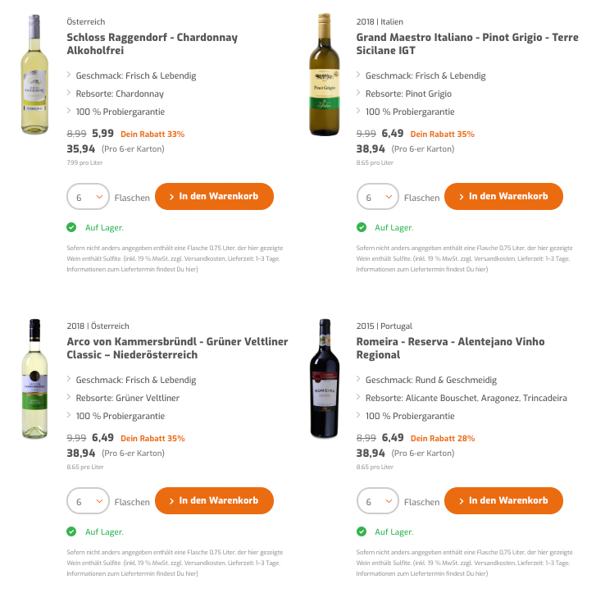Open quantity dropdown for Romeira Reserva

tap(377, 502)
